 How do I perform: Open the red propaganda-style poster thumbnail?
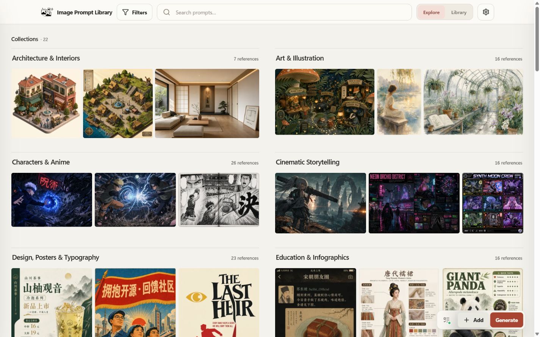[x=135, y=303]
